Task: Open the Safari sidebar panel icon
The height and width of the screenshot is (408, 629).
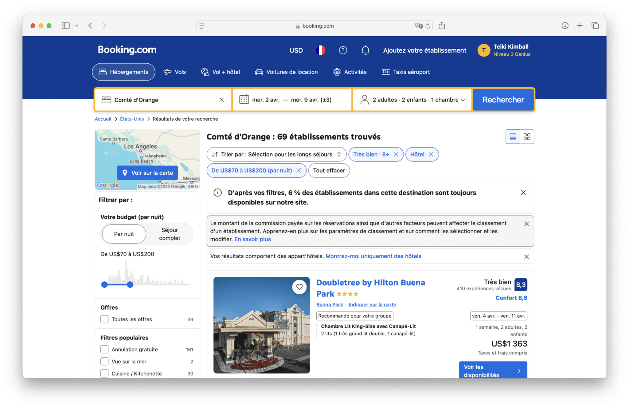Action: (65, 26)
